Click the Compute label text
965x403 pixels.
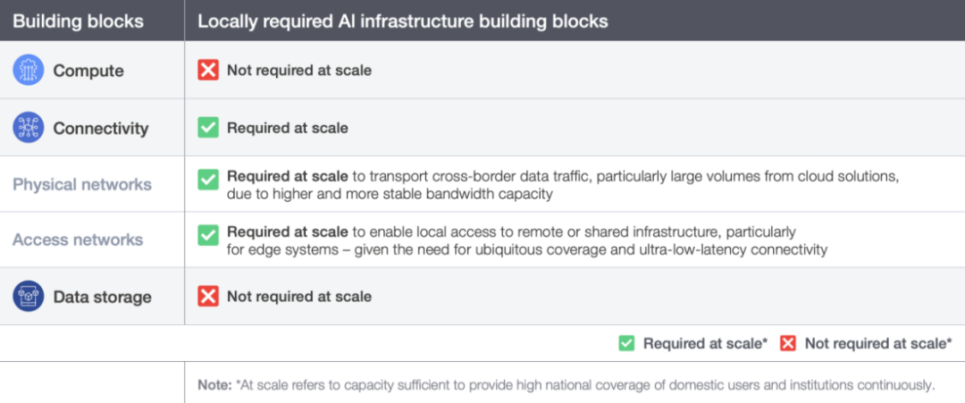pos(88,71)
